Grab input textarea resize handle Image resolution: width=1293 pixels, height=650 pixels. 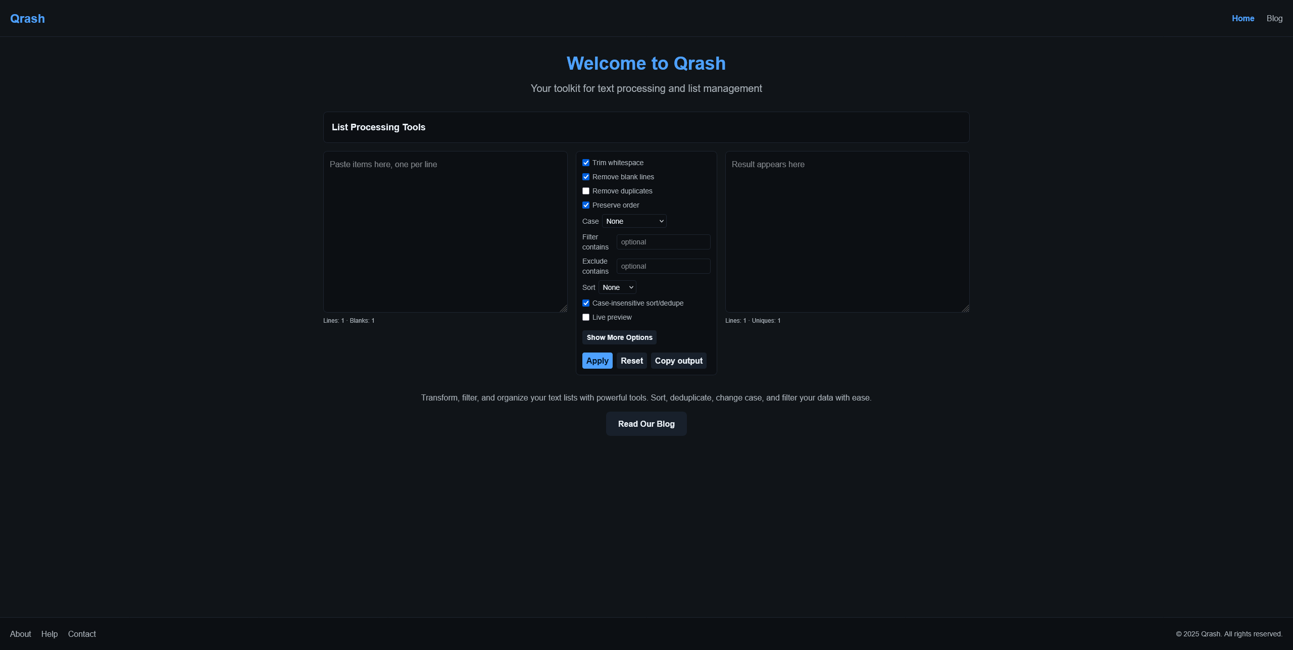[564, 309]
